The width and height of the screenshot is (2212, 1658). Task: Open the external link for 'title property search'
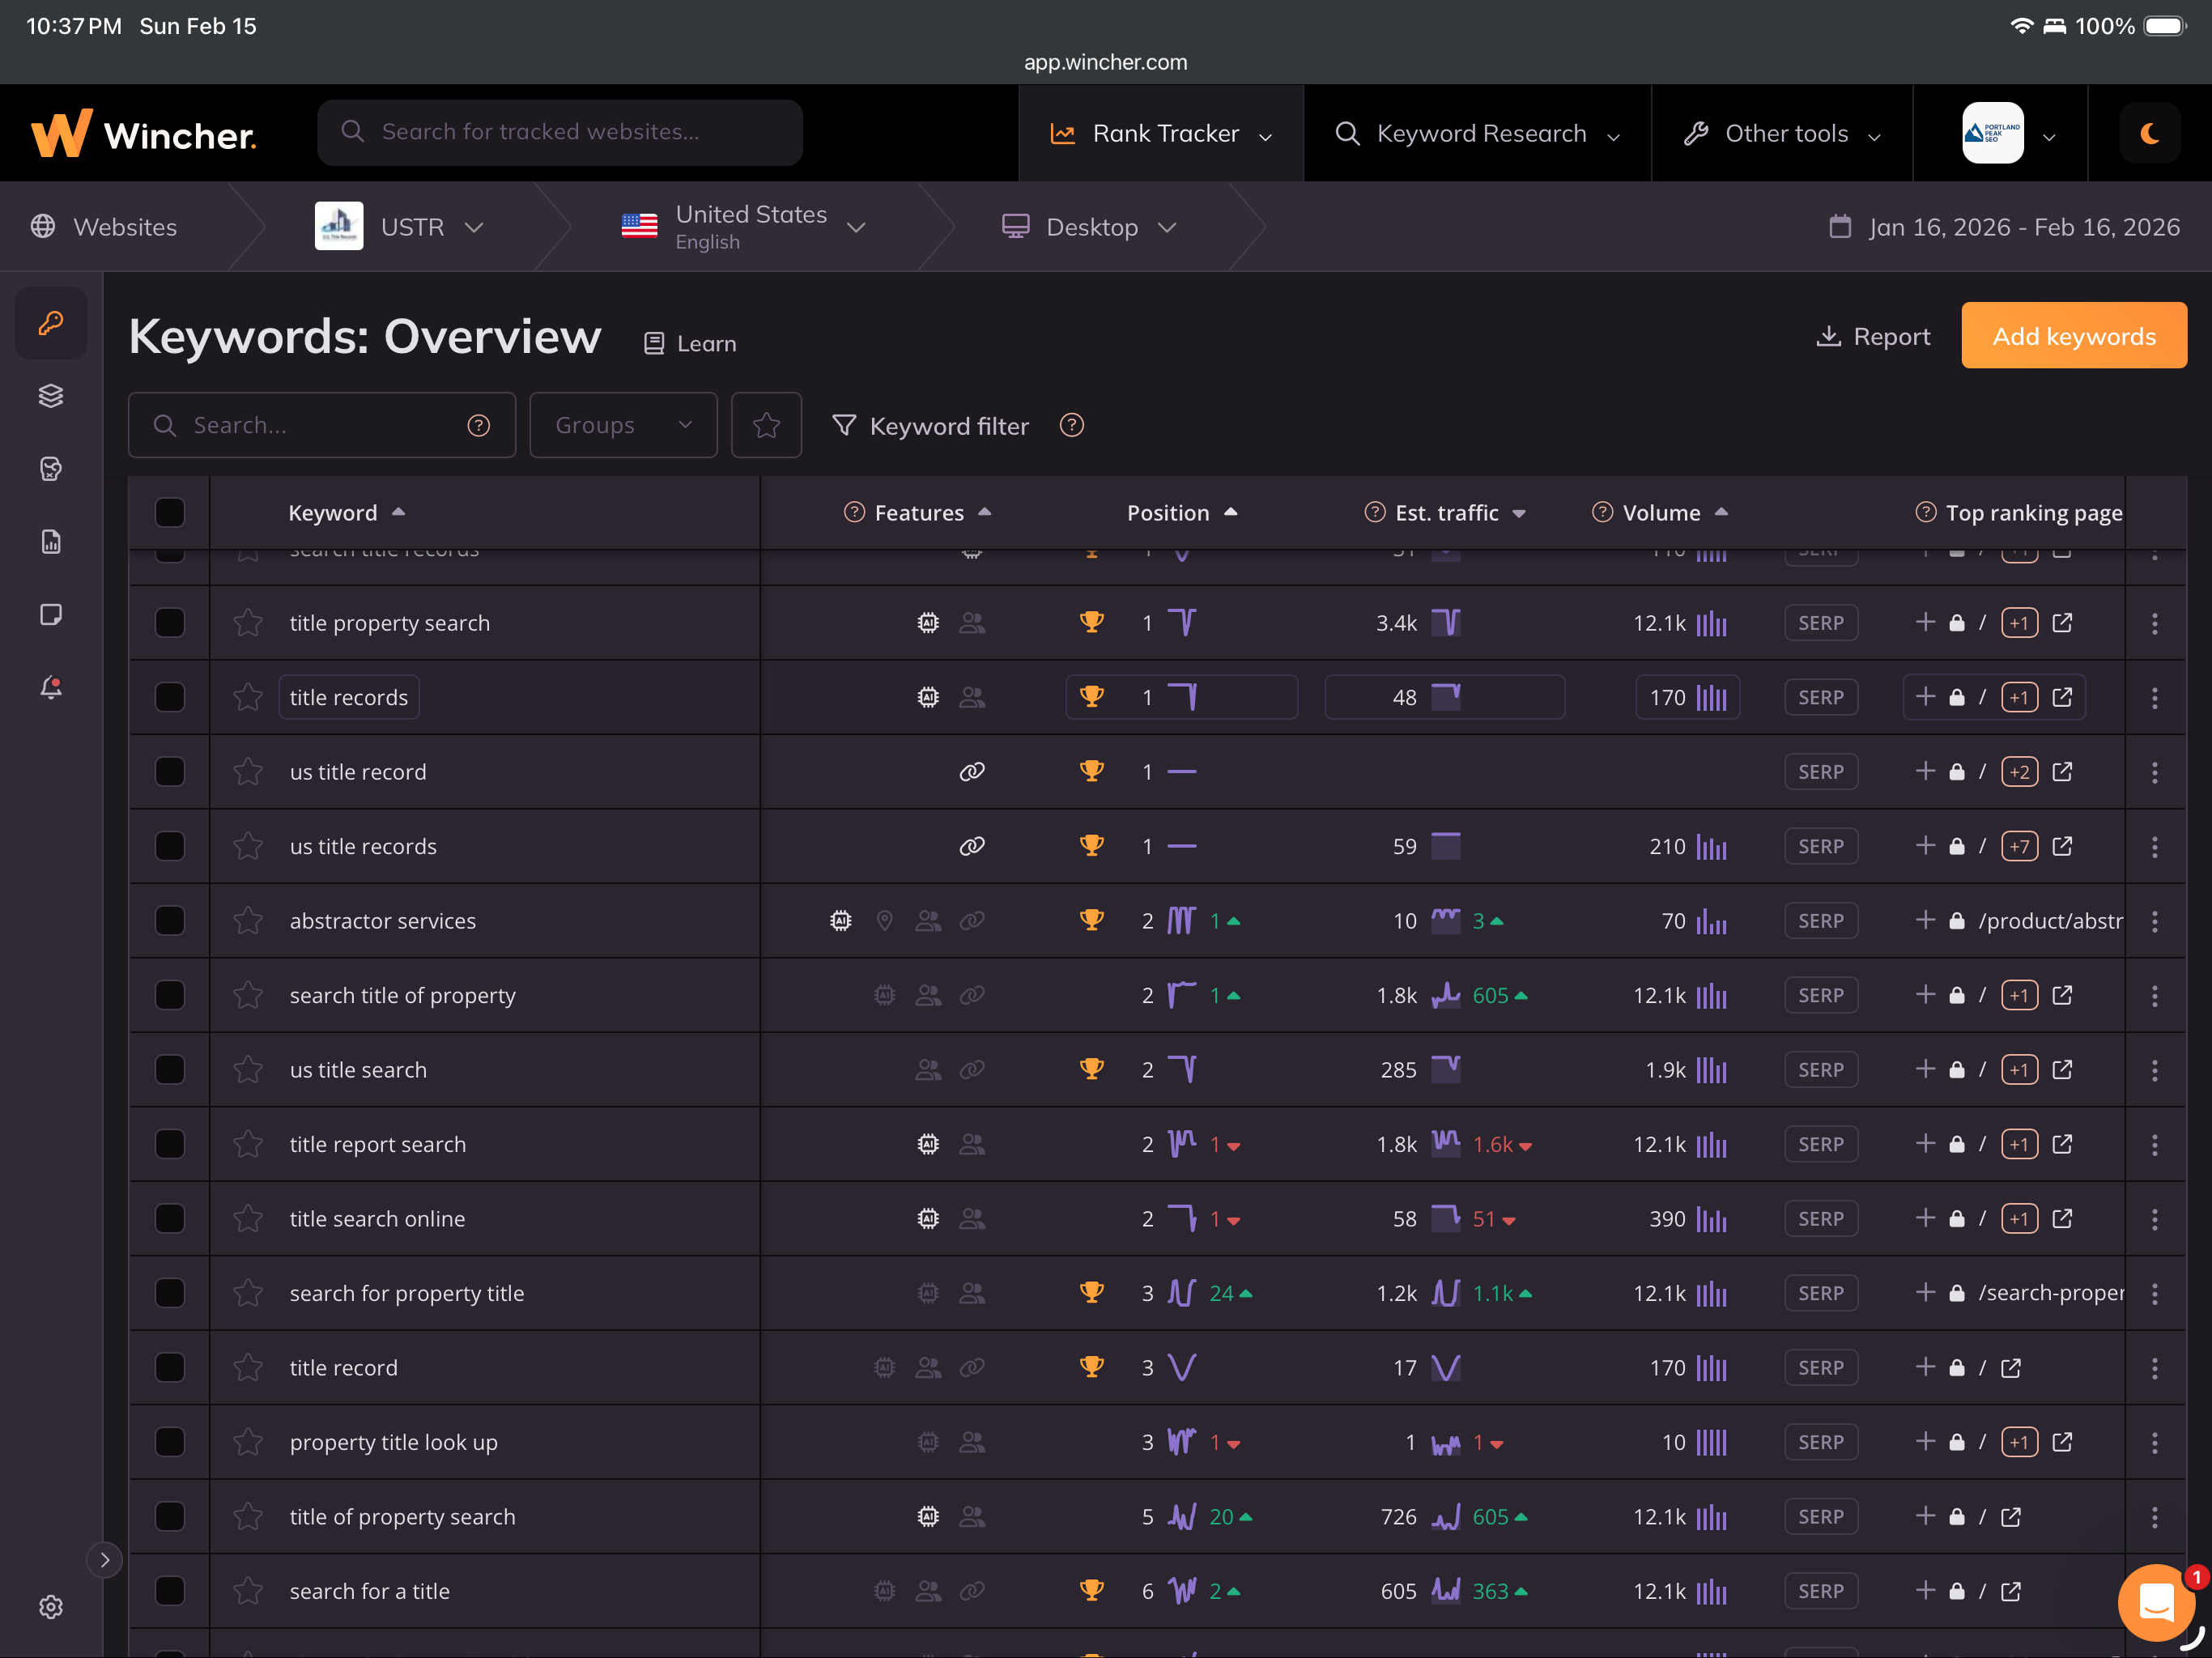pyautogui.click(x=2063, y=622)
